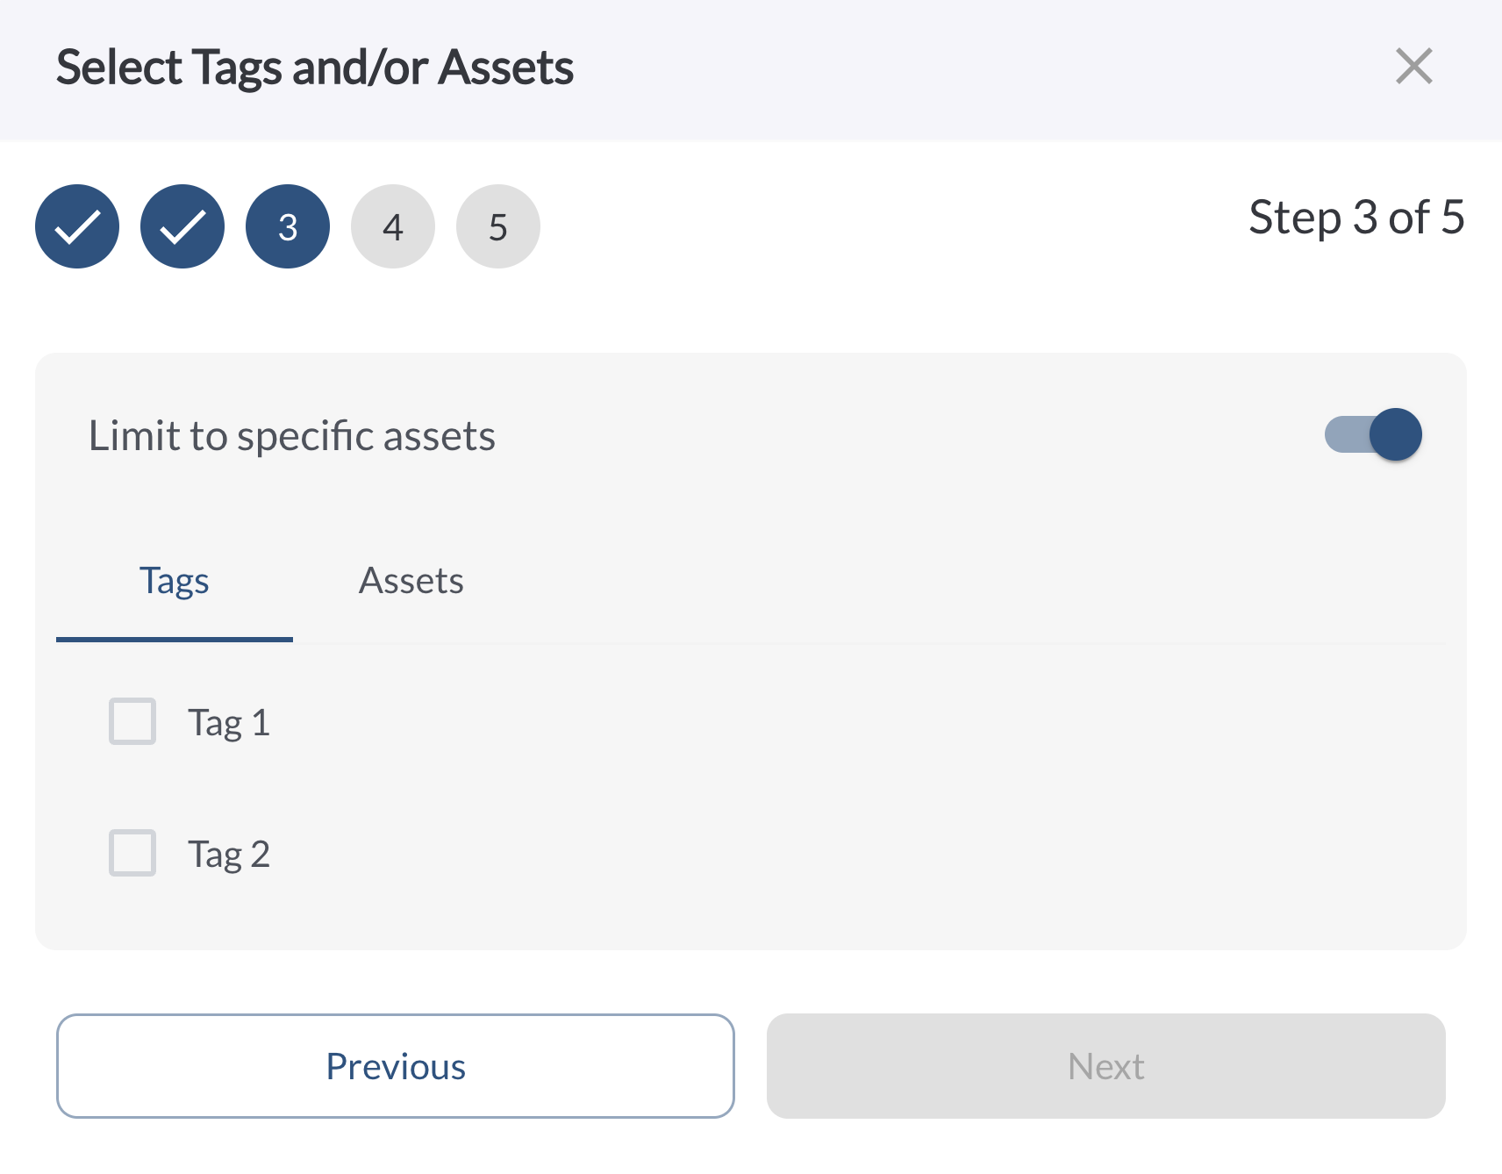Open the Assets tab

(411, 581)
